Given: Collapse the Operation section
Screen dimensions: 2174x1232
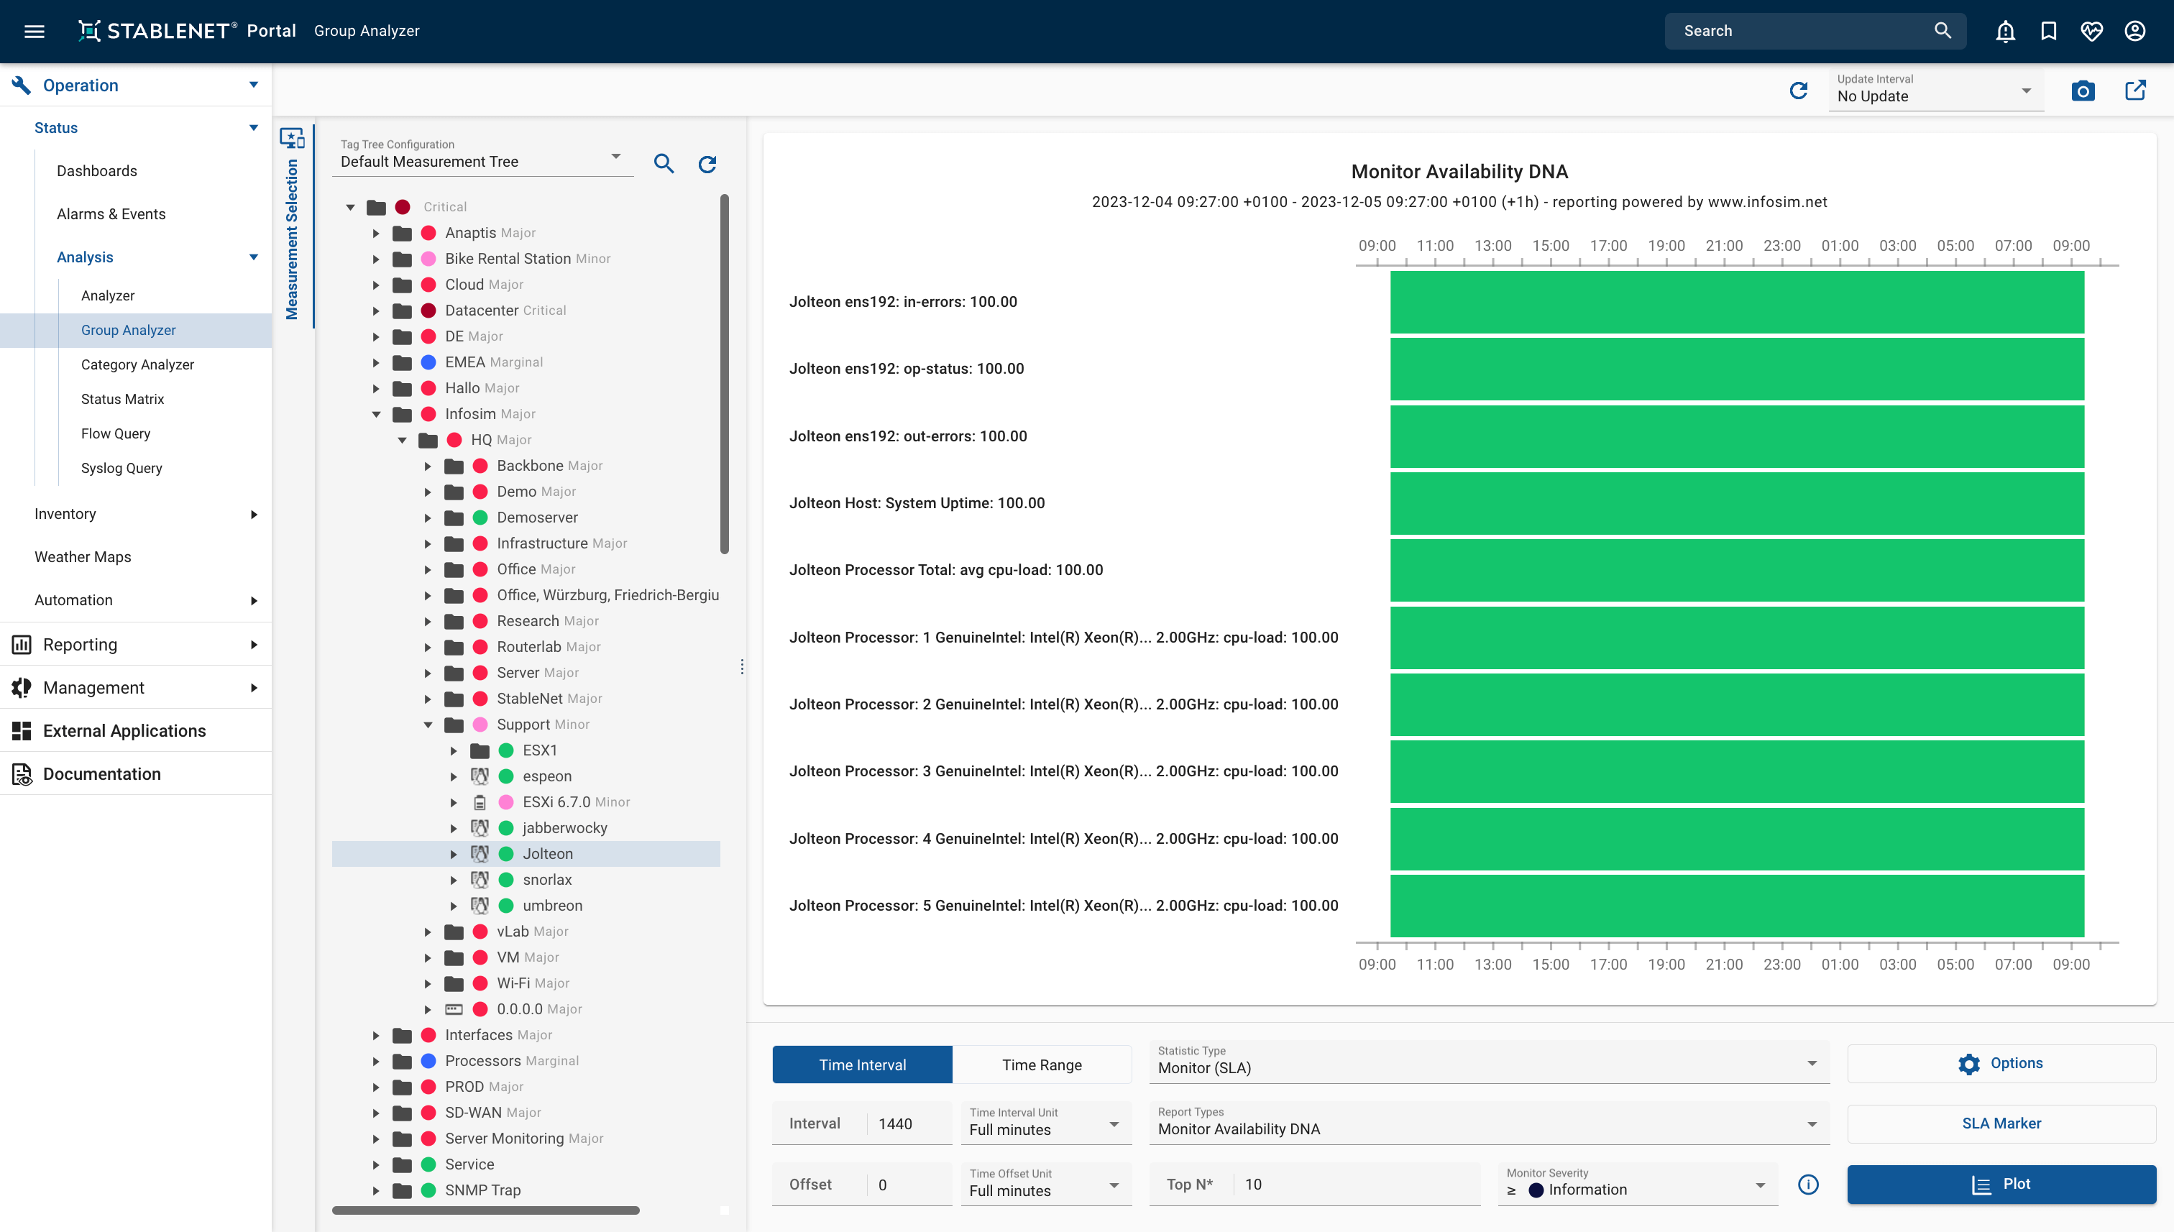Looking at the screenshot, I should coord(254,86).
